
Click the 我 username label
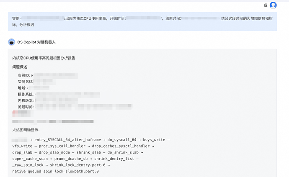[x=265, y=5]
